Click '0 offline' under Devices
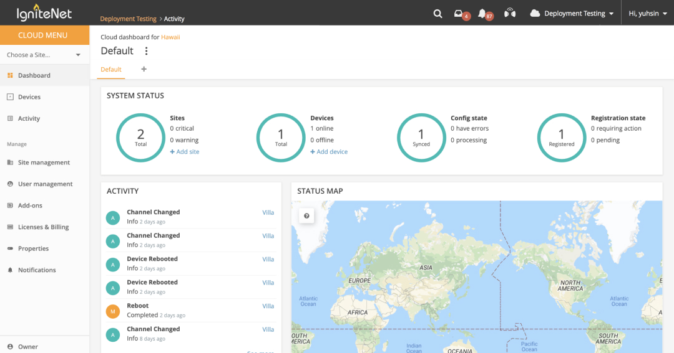The image size is (674, 353). tap(322, 140)
